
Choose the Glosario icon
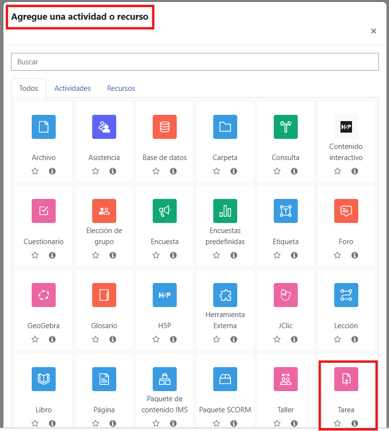[104, 295]
